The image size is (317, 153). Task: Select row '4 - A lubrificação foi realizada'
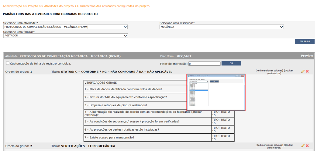(x=147, y=113)
